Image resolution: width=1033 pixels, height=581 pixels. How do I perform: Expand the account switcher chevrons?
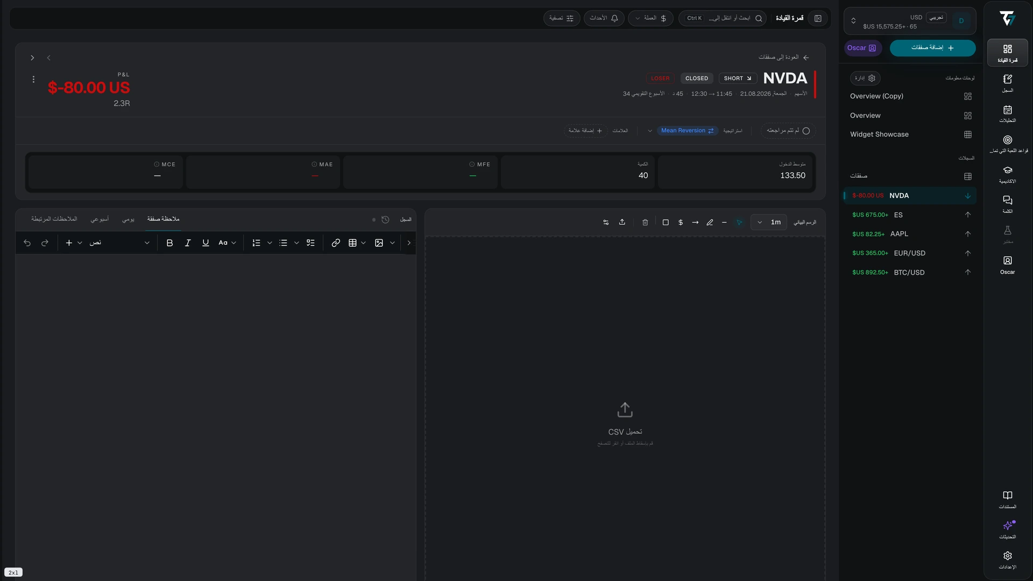[853, 21]
